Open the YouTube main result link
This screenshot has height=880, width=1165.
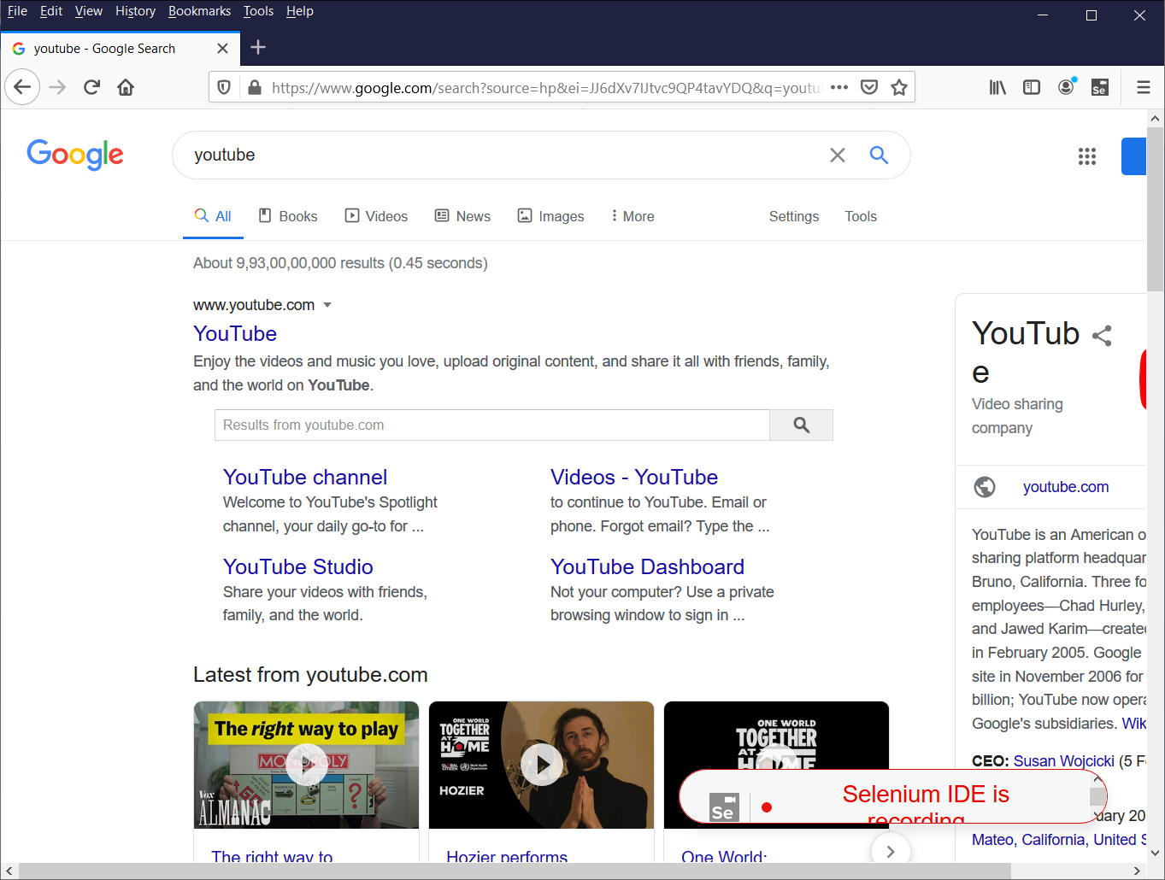(x=235, y=333)
